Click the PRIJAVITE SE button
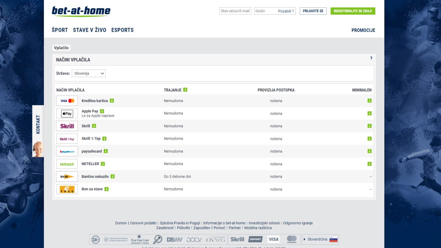 (313, 11)
